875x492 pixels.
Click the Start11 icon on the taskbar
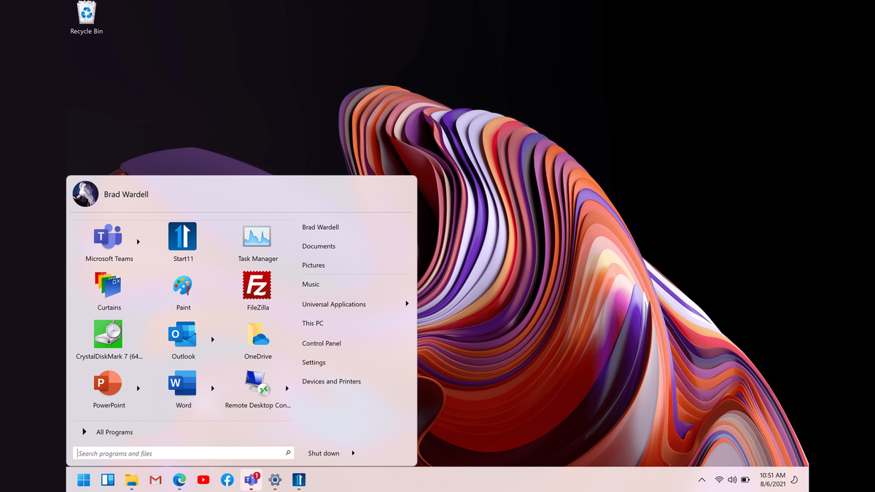tap(299, 480)
